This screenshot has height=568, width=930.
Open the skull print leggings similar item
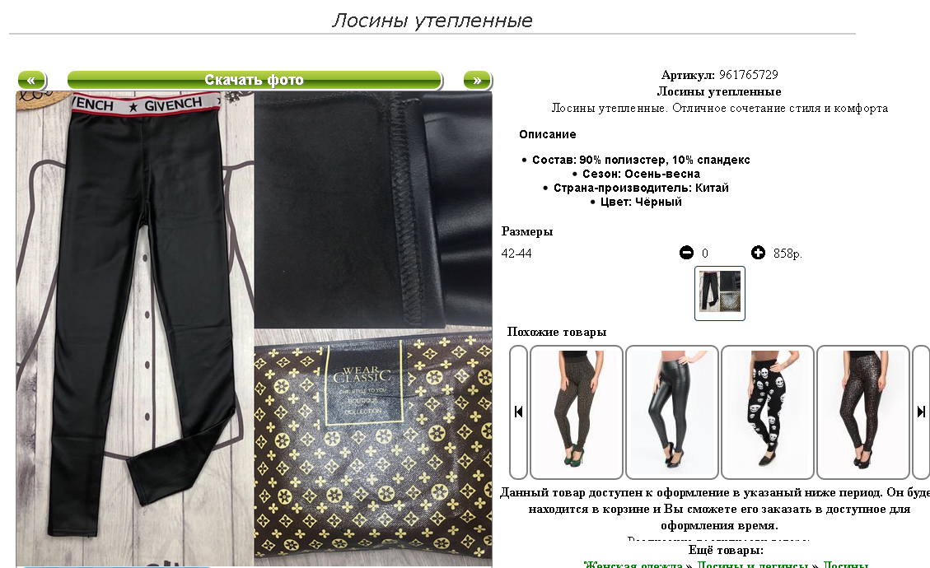768,412
